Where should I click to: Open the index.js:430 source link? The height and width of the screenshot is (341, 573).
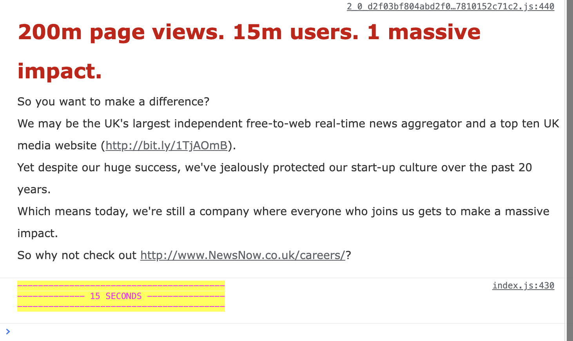[523, 285]
